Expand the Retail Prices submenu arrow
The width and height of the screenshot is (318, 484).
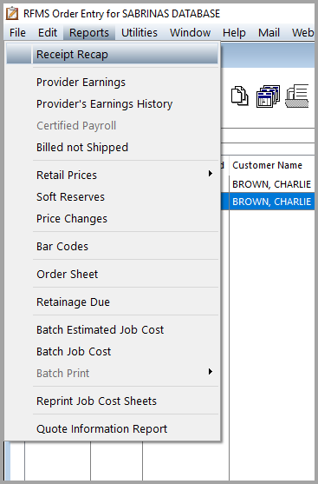[x=211, y=174]
